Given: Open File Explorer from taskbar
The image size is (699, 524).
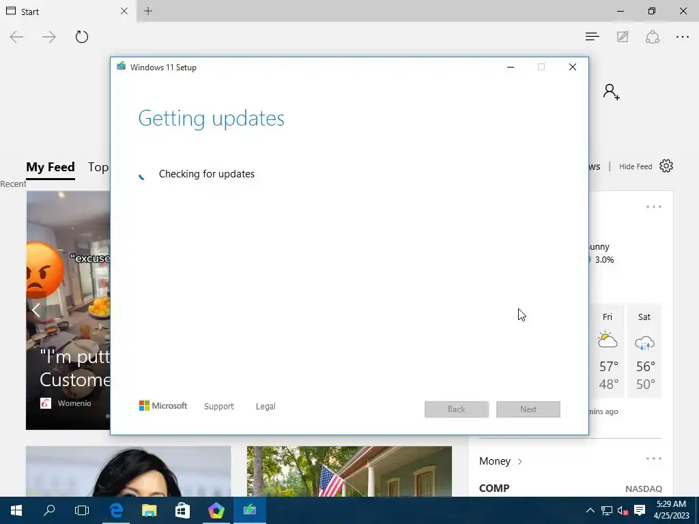Looking at the screenshot, I should 149,510.
